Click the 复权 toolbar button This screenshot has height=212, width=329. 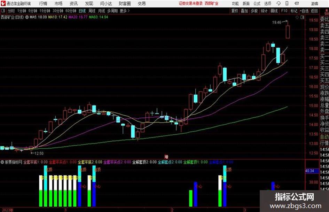click(235, 11)
